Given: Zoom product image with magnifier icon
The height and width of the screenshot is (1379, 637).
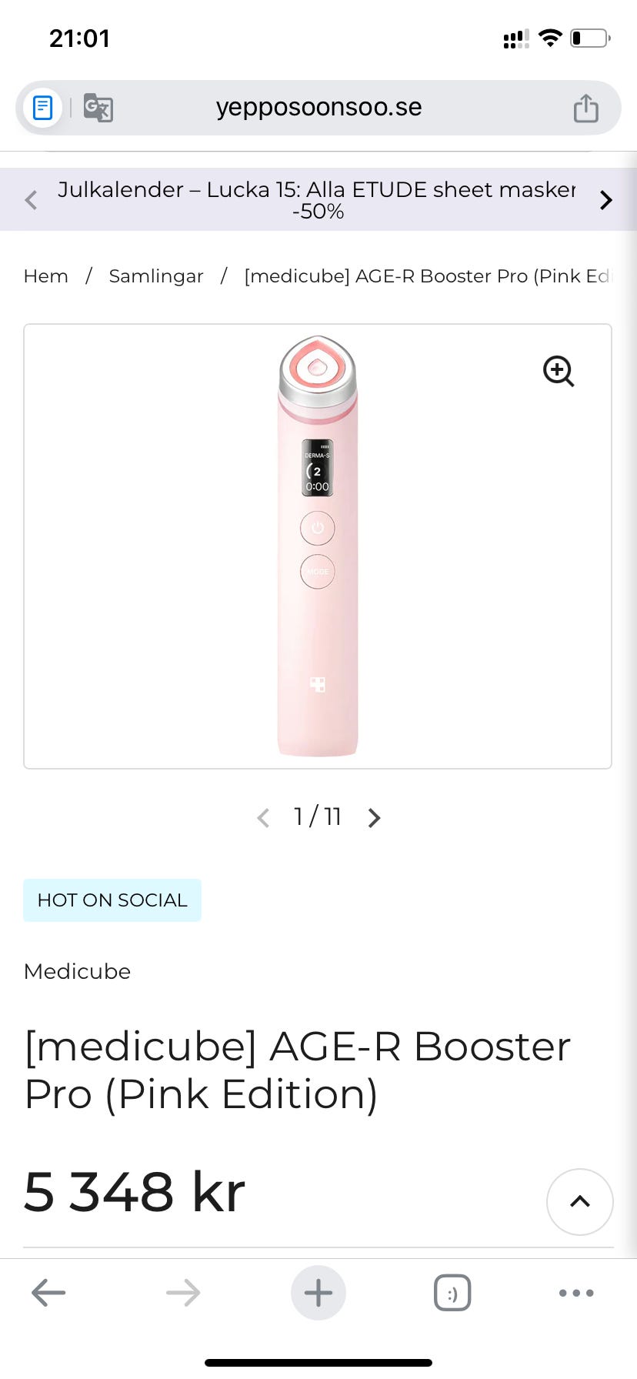Looking at the screenshot, I should (x=559, y=371).
